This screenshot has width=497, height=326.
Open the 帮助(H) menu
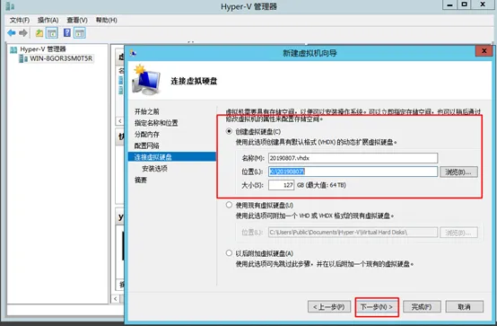(107, 21)
